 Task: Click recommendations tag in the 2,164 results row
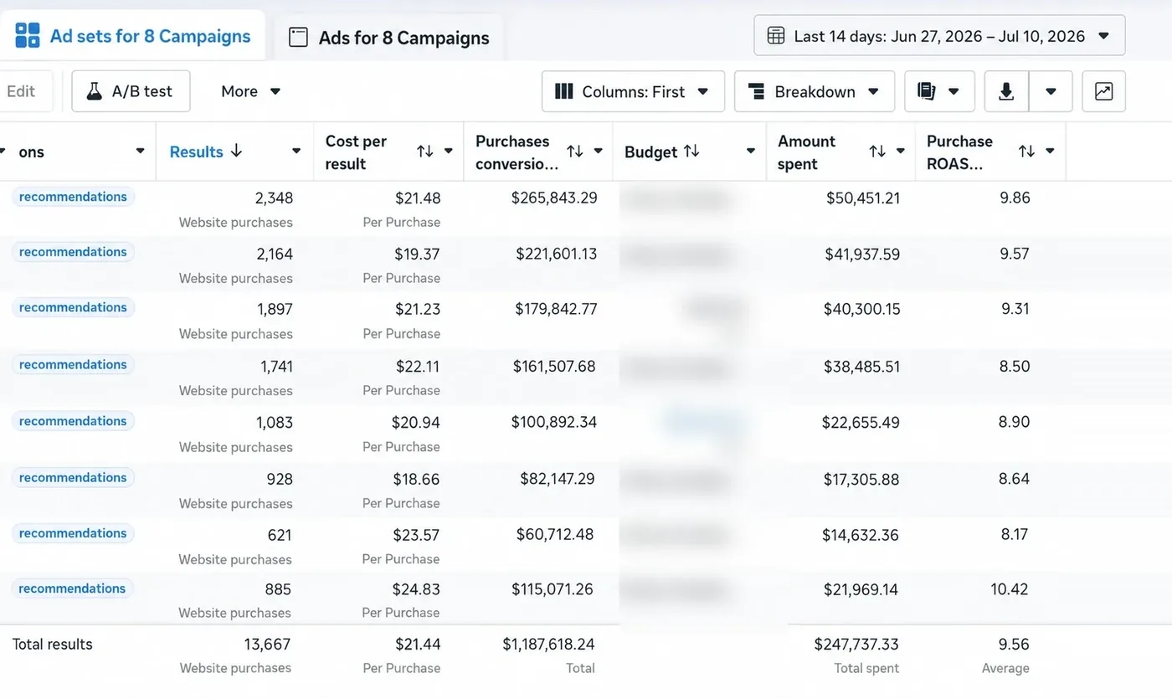tap(73, 252)
